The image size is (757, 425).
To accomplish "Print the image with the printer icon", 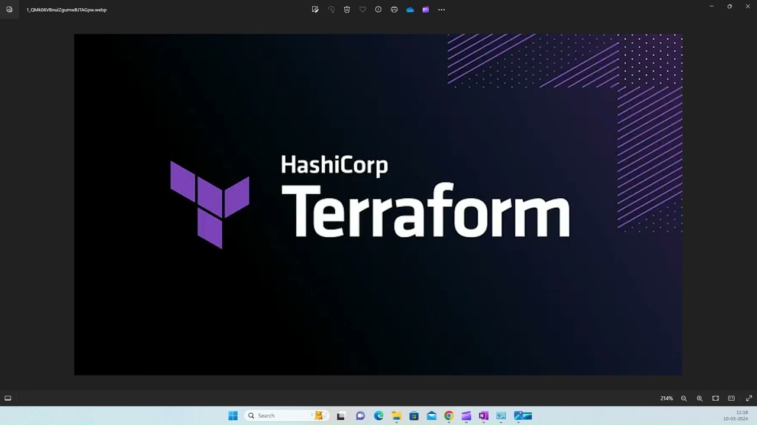I will click(x=394, y=9).
